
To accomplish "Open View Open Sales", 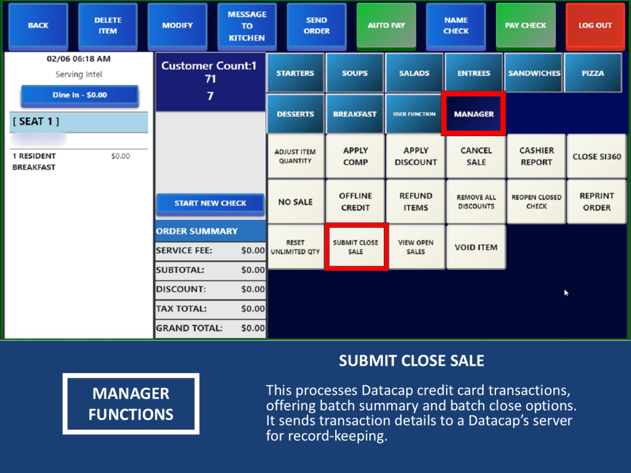I will click(x=416, y=248).
